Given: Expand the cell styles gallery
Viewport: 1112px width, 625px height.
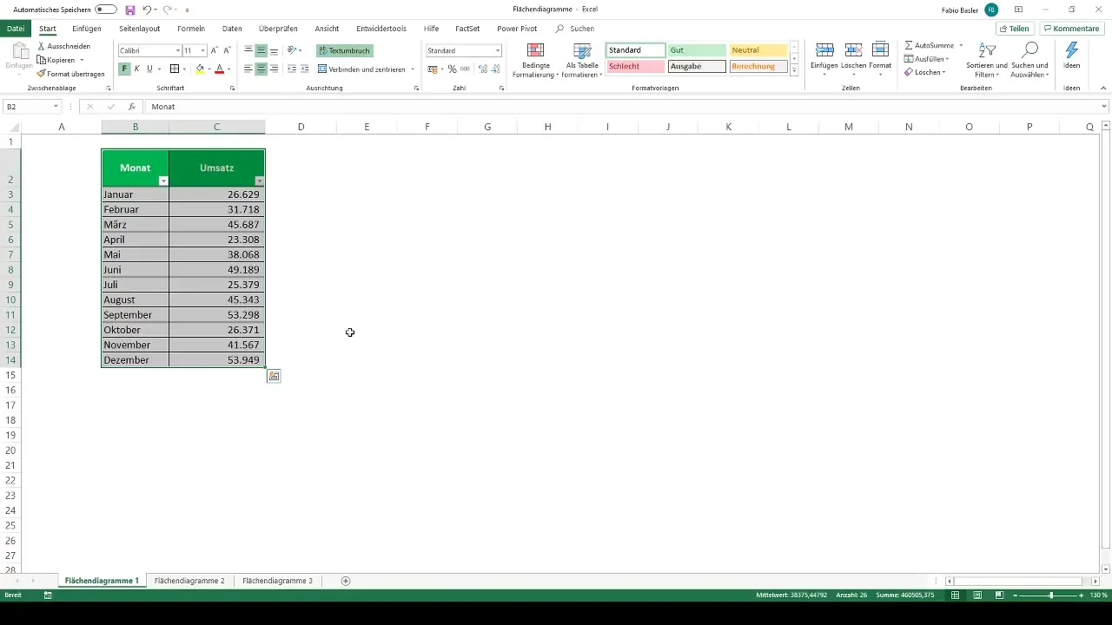Looking at the screenshot, I should pos(794,71).
